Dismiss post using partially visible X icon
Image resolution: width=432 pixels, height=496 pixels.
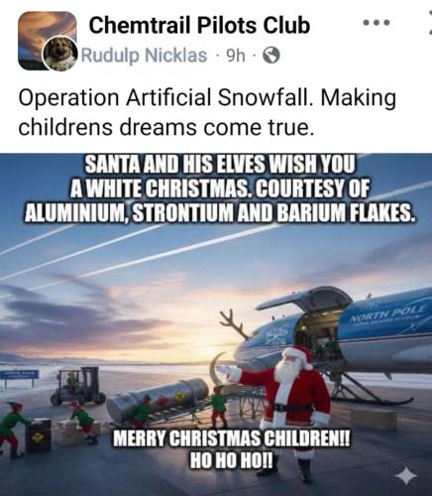pos(429,22)
